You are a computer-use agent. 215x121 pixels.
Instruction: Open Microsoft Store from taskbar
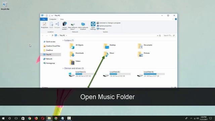point(23,118)
